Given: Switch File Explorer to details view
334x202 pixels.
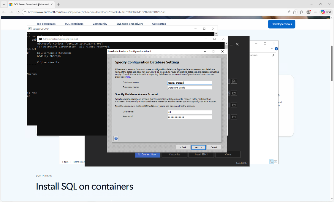Looking at the screenshot, I should 271,162.
